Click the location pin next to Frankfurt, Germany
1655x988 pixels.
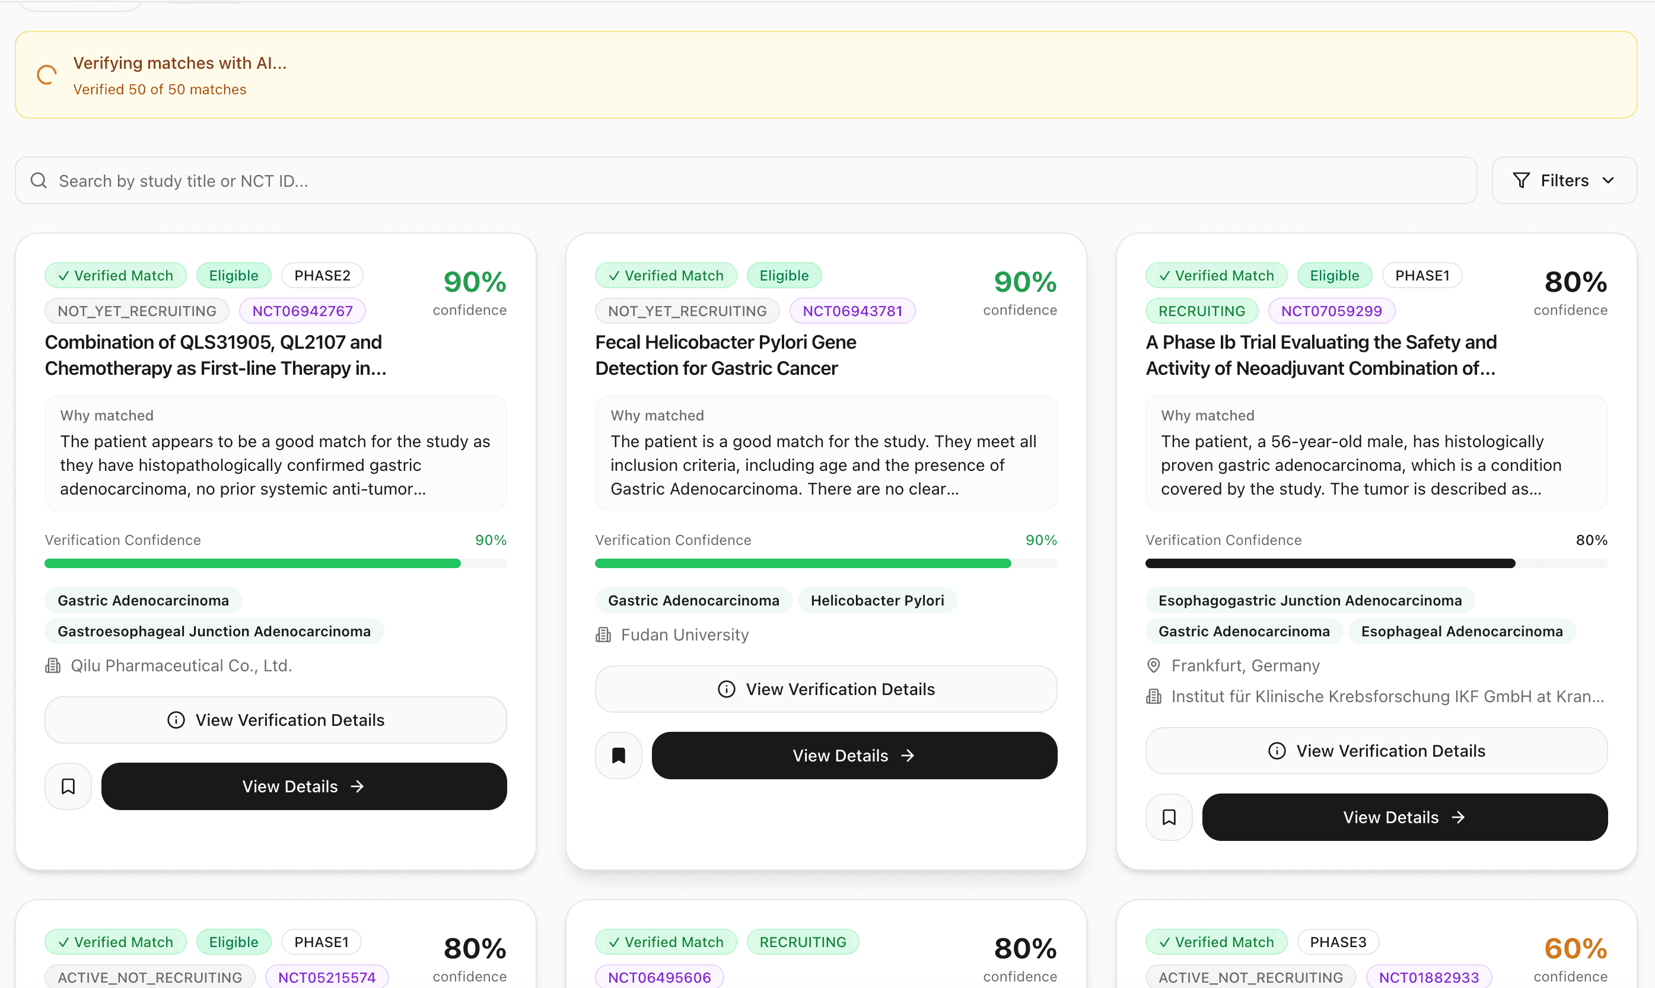(x=1153, y=665)
